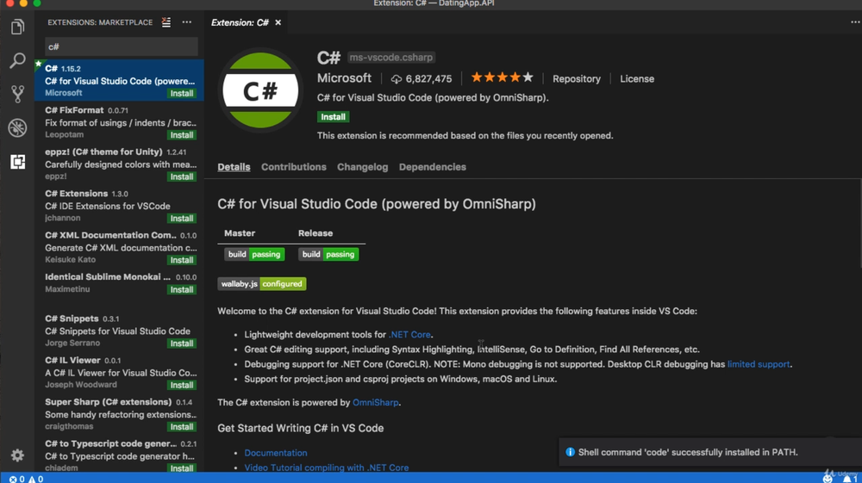862x483 pixels.
Task: Select C# Snippets entry in list
Action: (119, 331)
